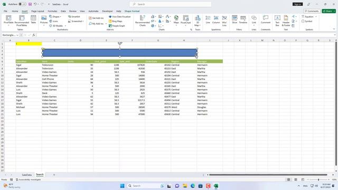
Task: Open Visio Data Visualizer add-in
Action: pyautogui.click(x=120, y=16)
